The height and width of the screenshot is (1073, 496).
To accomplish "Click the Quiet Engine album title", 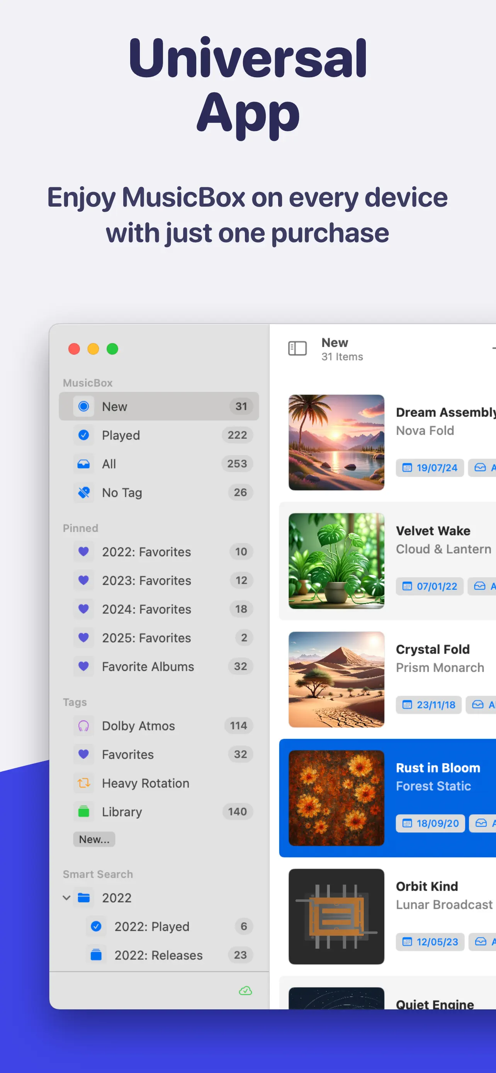I will (x=435, y=1004).
